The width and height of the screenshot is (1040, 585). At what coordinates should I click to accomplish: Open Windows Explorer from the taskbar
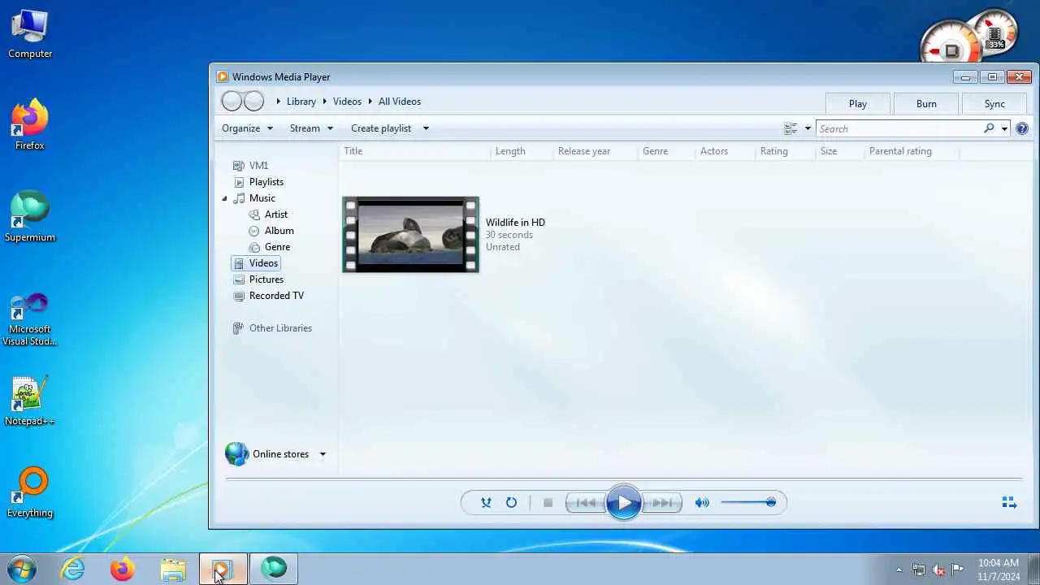coord(172,569)
